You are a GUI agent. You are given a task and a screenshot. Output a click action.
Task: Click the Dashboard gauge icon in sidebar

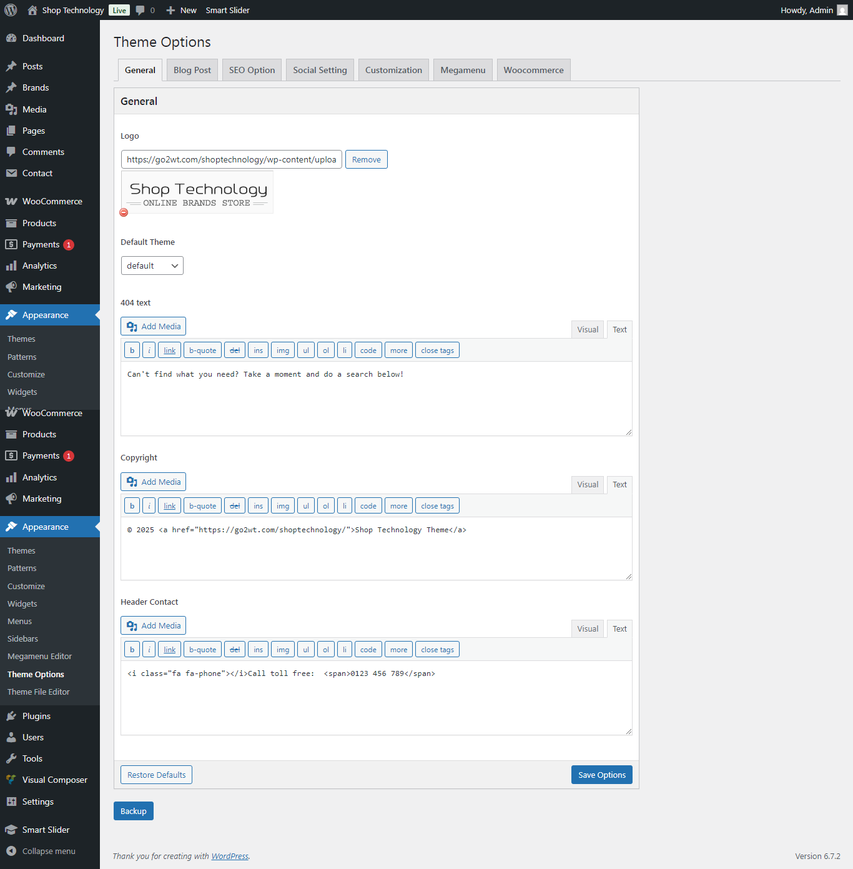click(x=11, y=38)
